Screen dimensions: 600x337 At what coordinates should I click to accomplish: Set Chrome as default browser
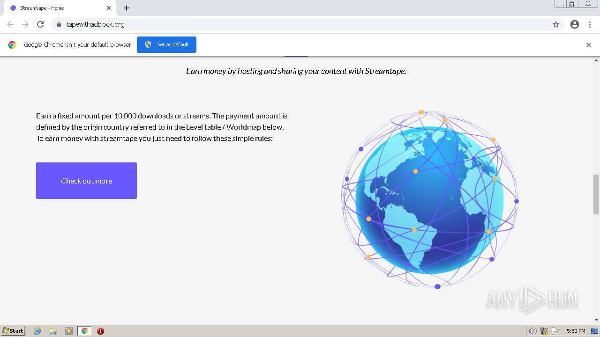166,44
